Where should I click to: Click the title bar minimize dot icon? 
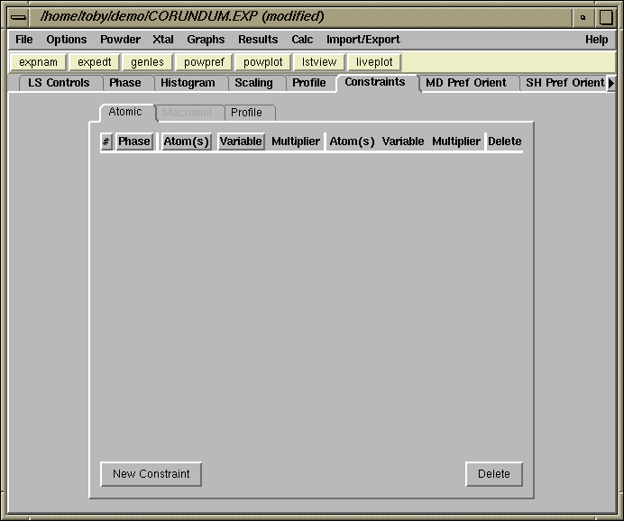pos(583,17)
